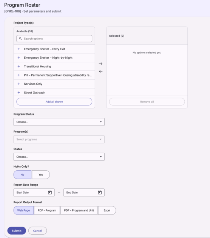
Task: Open the Program(s) select programs dropdown
Action: click(x=59, y=139)
